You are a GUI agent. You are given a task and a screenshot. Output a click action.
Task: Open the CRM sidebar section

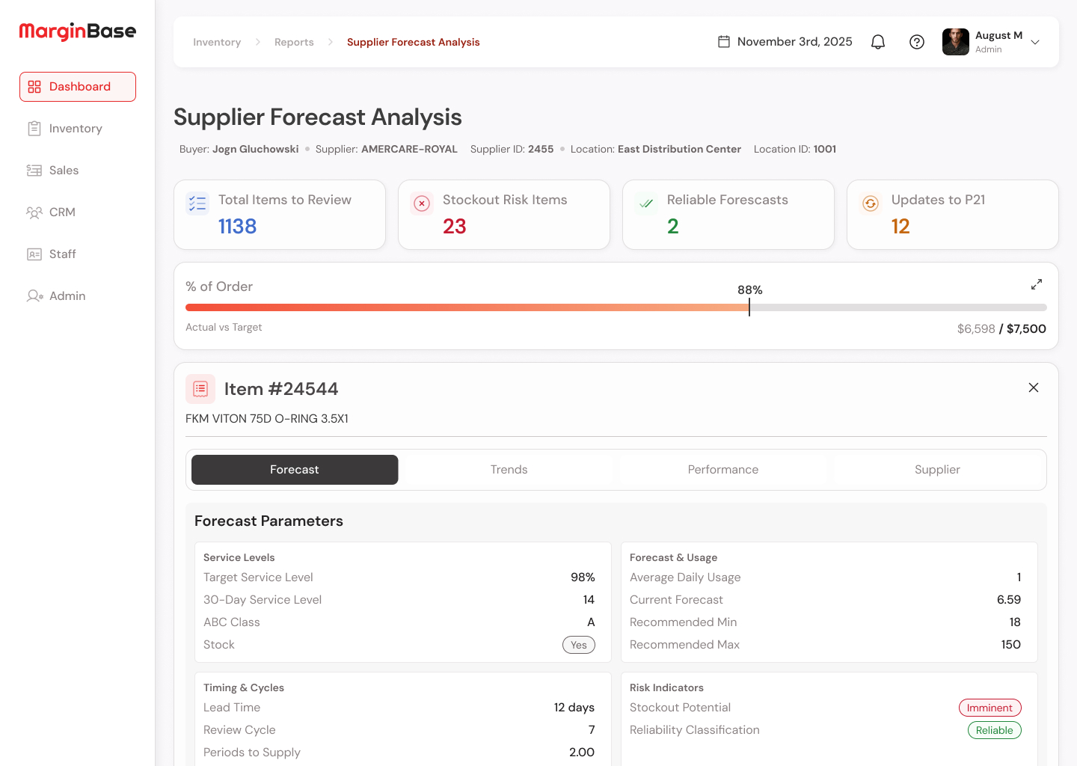(62, 212)
